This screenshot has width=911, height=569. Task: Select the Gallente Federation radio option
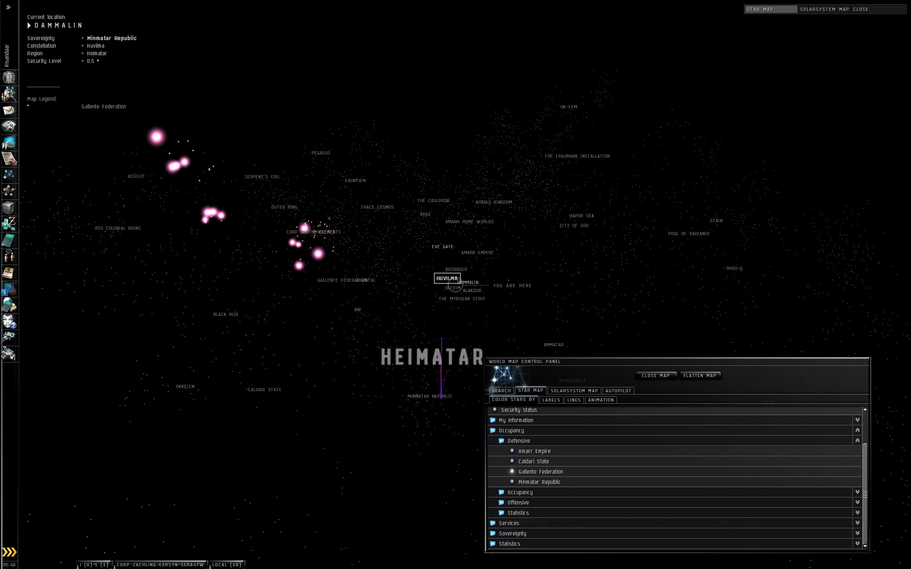[512, 471]
